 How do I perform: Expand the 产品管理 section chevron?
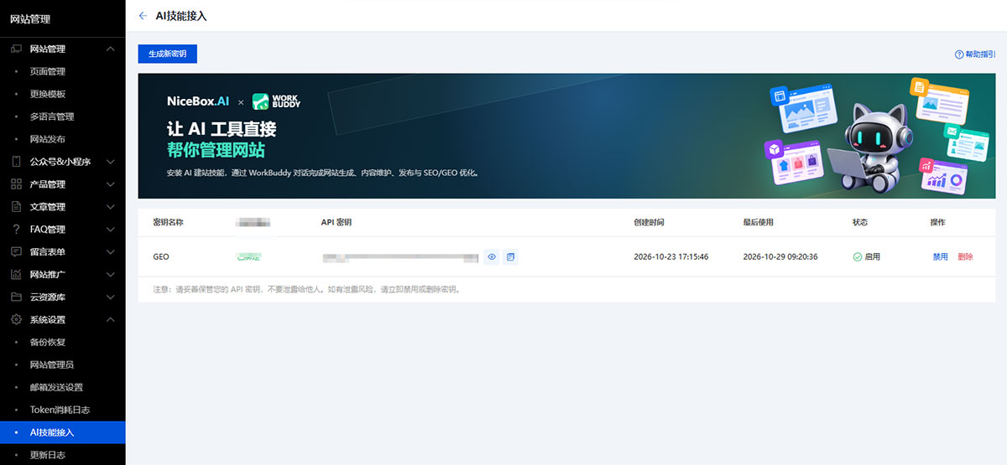tap(111, 184)
